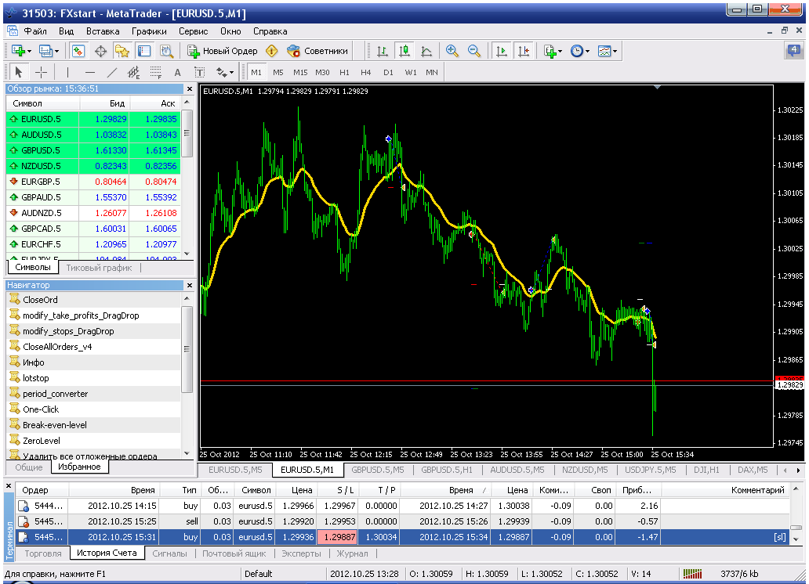
Task: Select the cursor arrow tool
Action: [x=19, y=73]
